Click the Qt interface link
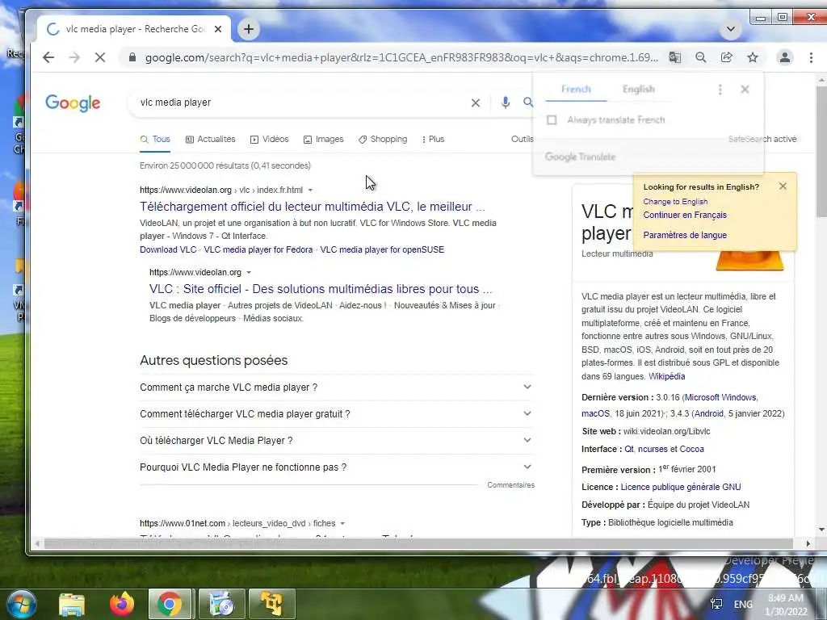Image resolution: width=827 pixels, height=620 pixels. tap(628, 449)
